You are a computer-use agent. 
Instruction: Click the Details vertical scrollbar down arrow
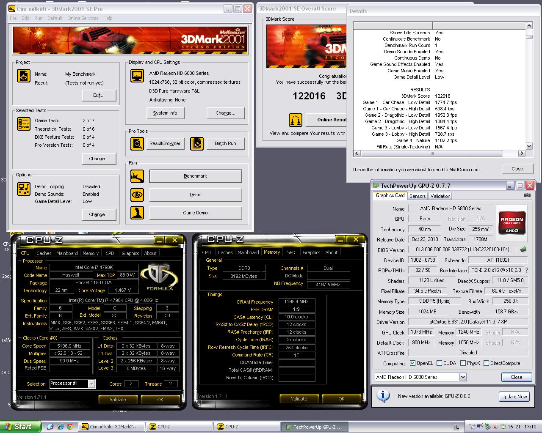(x=529, y=146)
